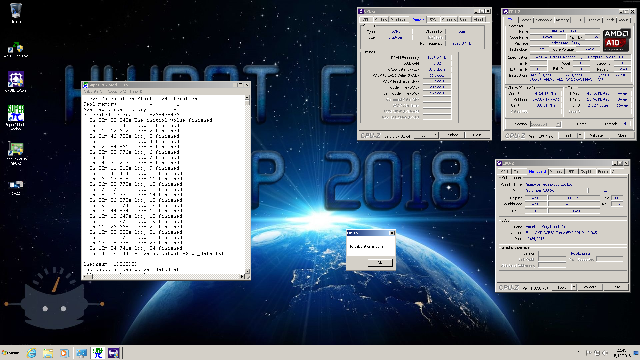Close the Finish dialog with X
Viewport: 640px width, 360px height.
coord(392,233)
